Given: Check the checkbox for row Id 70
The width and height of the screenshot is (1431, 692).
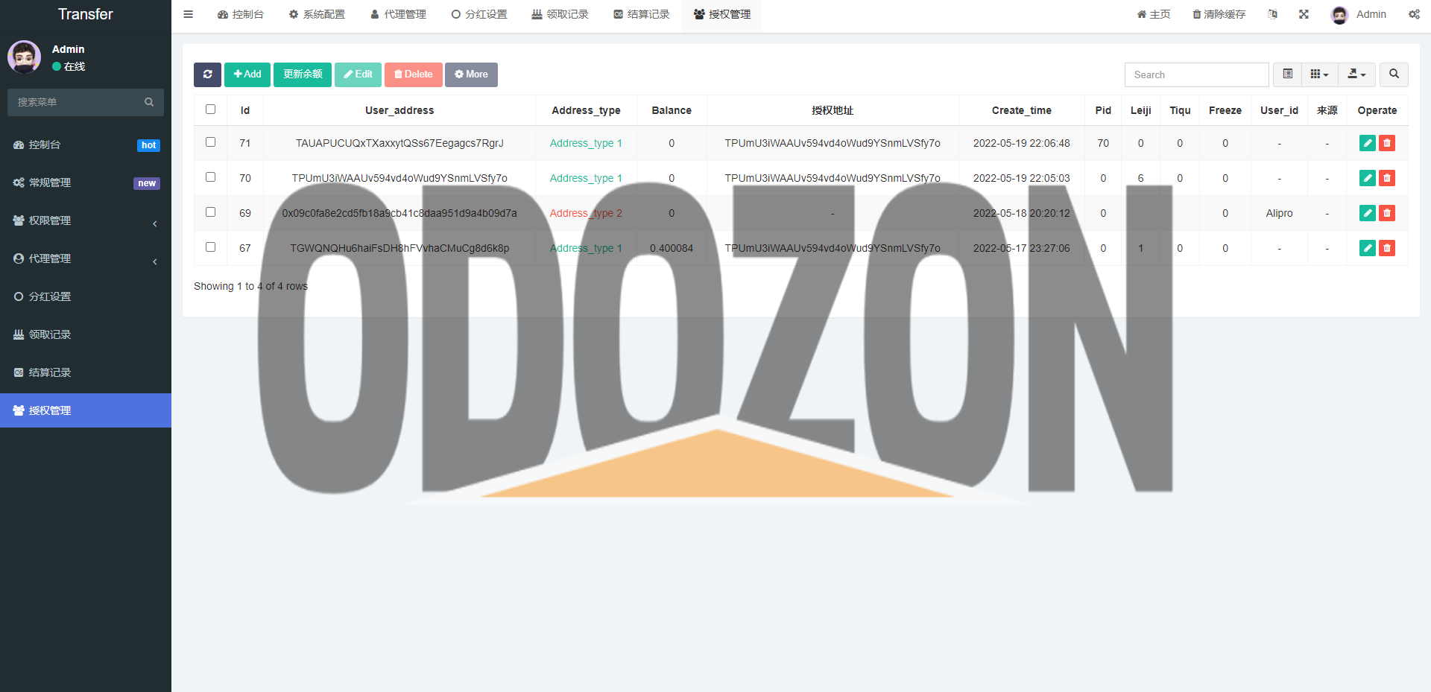Looking at the screenshot, I should (210, 177).
